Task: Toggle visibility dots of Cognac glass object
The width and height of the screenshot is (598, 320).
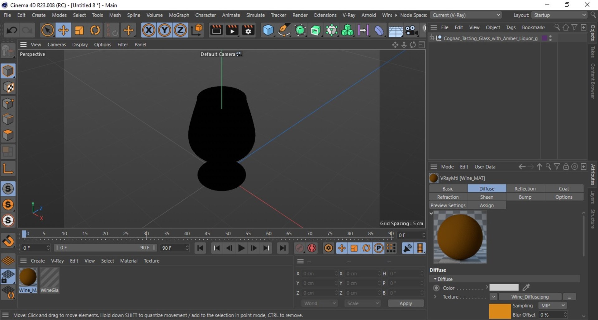Action: tap(551, 38)
